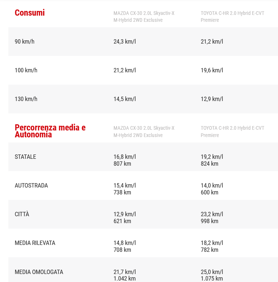Click the Toyota C-HR header in the Autonomia table
Viewport: 278px width, 282px height.
pyautogui.click(x=232, y=132)
